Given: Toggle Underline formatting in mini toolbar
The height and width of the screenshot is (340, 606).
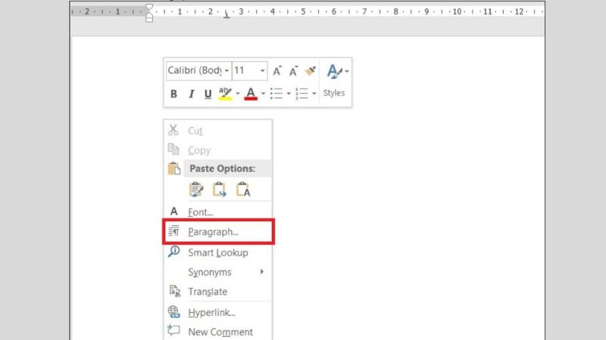Looking at the screenshot, I should (x=208, y=94).
